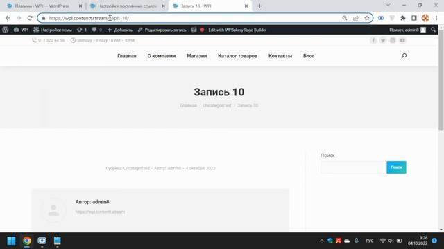Open the screen recorder taskbar icon
This screenshot has width=444, height=249.
click(42, 241)
